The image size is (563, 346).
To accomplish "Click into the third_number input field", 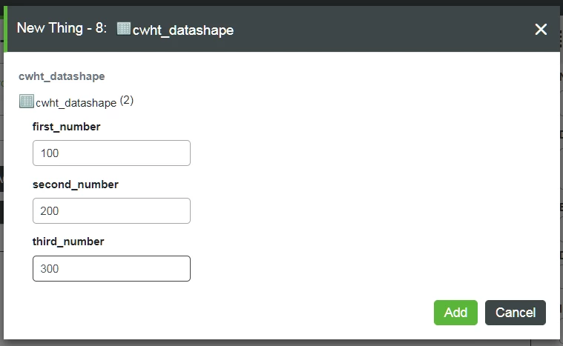I will click(111, 268).
